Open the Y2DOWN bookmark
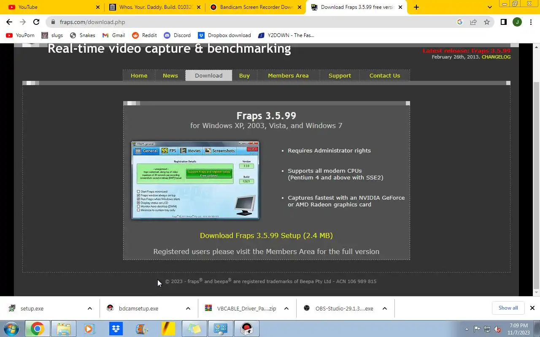Viewport: 540px width, 337px height. tap(286, 35)
